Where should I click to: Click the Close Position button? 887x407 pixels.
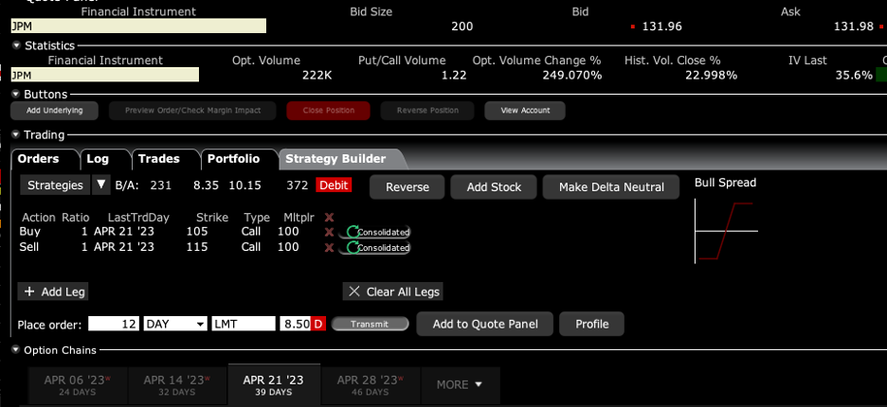[329, 111]
